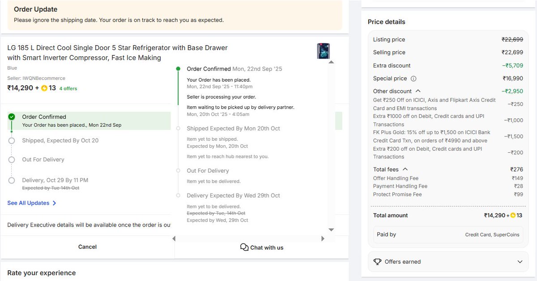Click the tracking popup scroll up arrow
Image resolution: width=537 pixels, height=281 pixels.
331,62
